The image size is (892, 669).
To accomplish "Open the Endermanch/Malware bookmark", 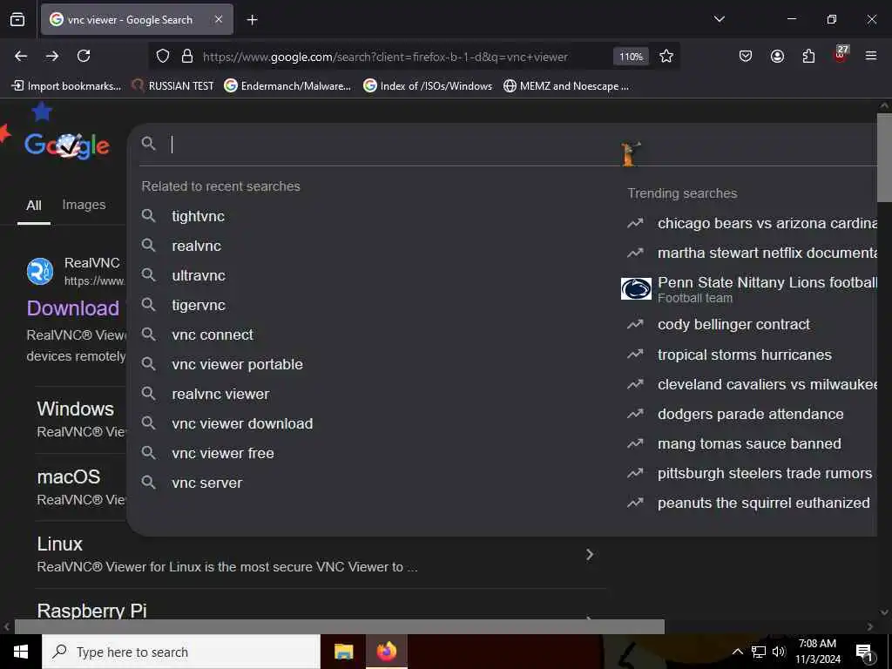I will coord(287,86).
